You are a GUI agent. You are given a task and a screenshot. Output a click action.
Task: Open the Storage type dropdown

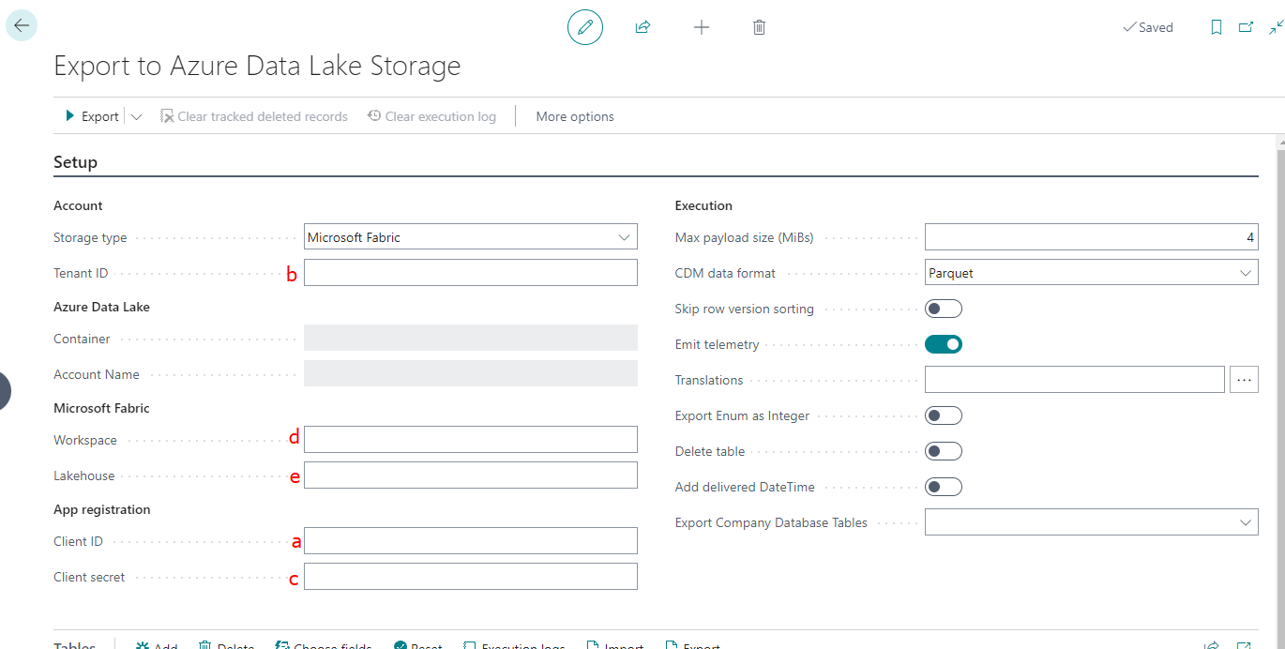471,237
